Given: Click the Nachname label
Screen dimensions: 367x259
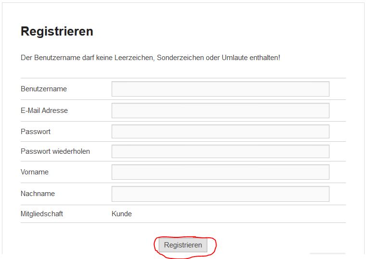Looking at the screenshot, I should tap(38, 194).
